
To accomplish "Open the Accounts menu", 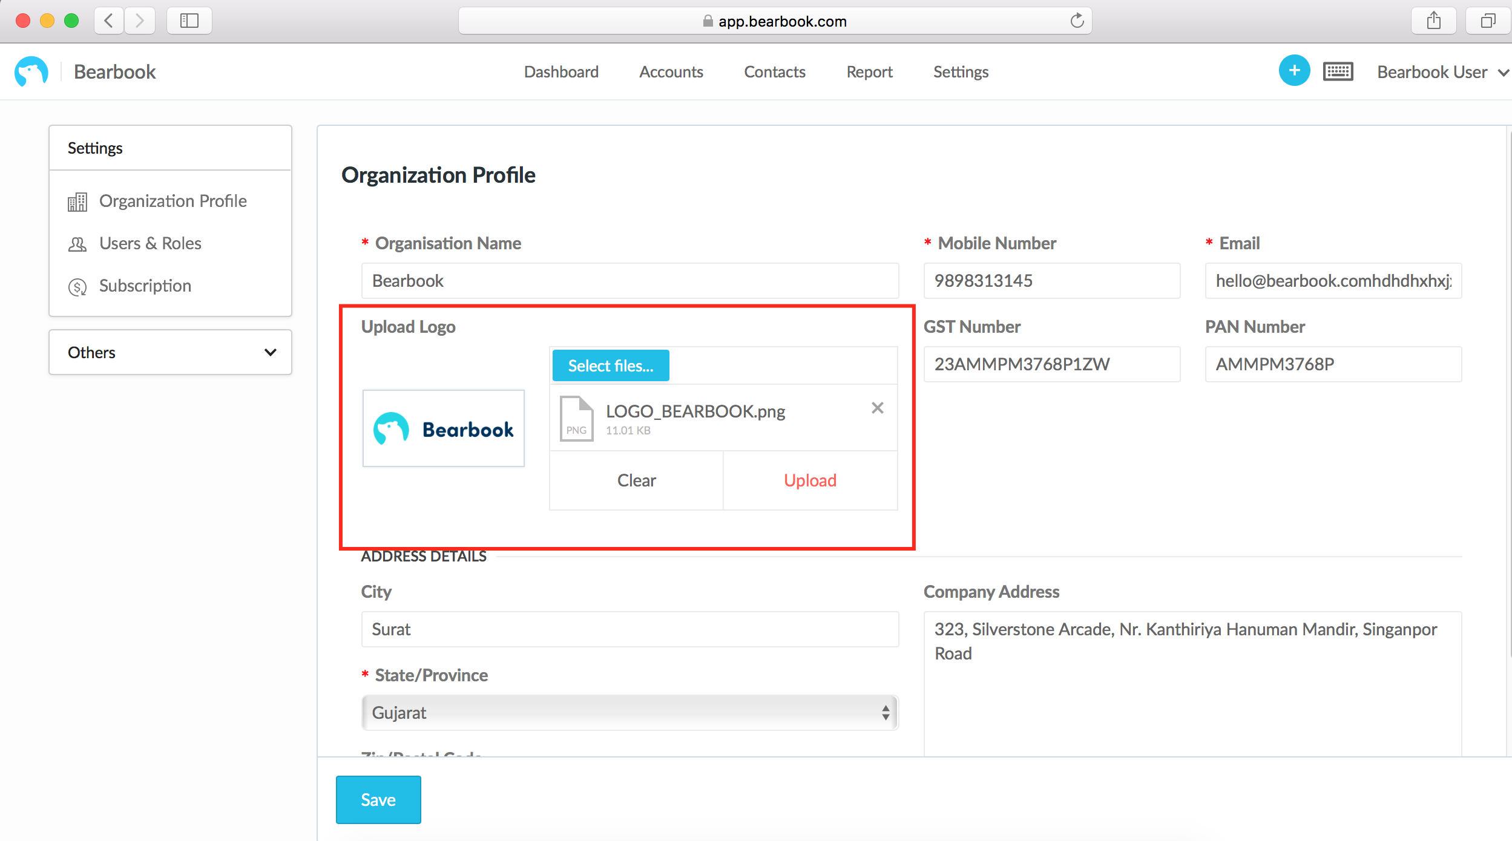I will (x=671, y=72).
